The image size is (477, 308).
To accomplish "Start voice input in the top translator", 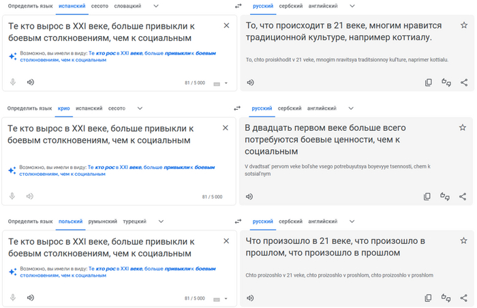I will coord(12,82).
